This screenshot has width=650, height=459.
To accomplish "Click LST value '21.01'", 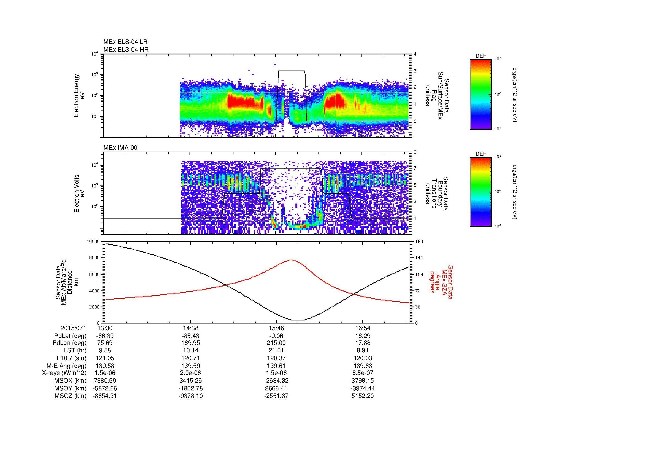I will click(x=276, y=351).
